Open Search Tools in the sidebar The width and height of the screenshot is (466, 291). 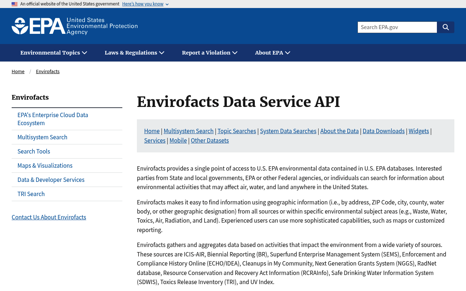pos(67,151)
